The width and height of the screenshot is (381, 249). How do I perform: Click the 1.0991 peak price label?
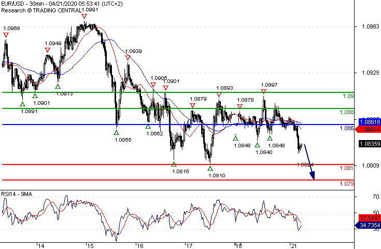click(x=90, y=10)
